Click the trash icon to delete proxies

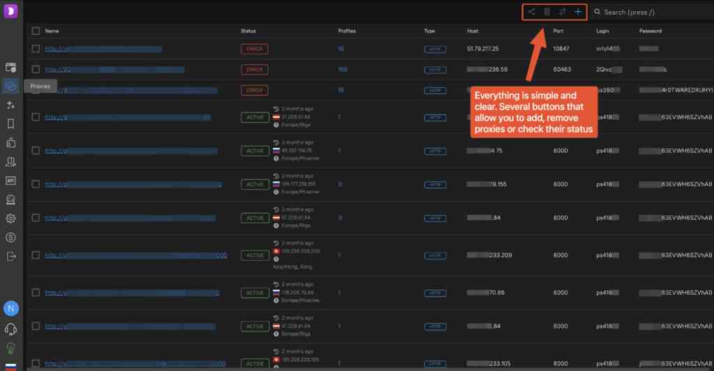point(547,12)
